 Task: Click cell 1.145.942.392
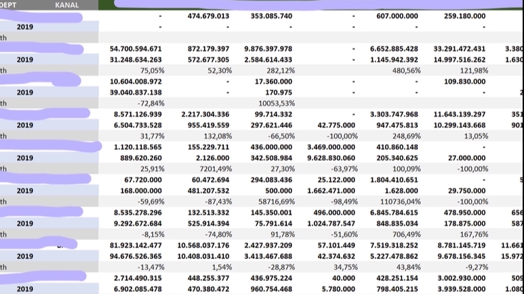pyautogui.click(x=394, y=59)
